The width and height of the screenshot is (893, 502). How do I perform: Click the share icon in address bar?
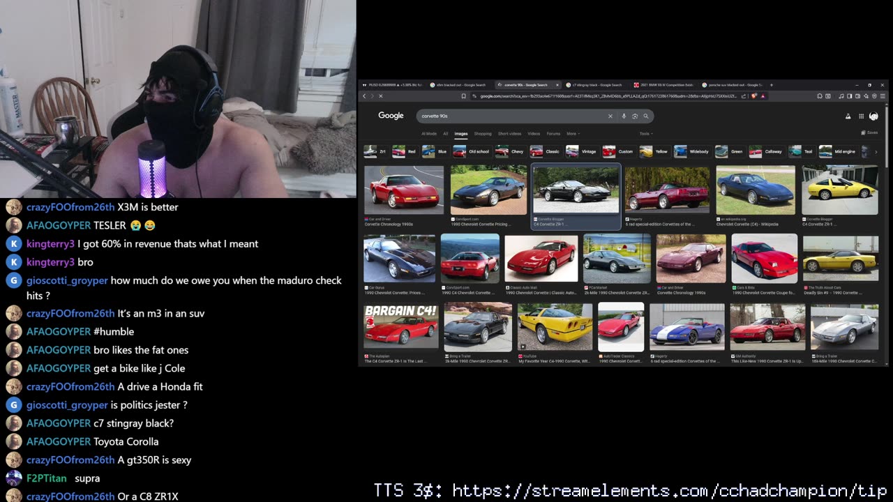tap(744, 96)
